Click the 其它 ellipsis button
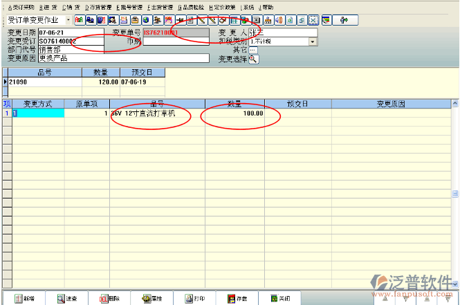The image size is (460, 305). pyautogui.click(x=253, y=50)
